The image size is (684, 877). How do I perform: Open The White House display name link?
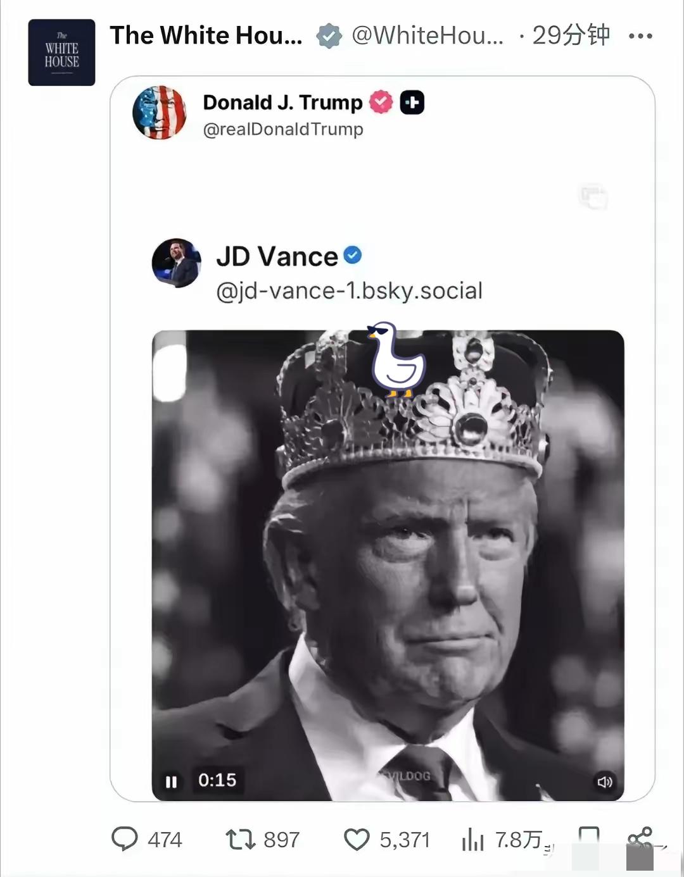(206, 35)
